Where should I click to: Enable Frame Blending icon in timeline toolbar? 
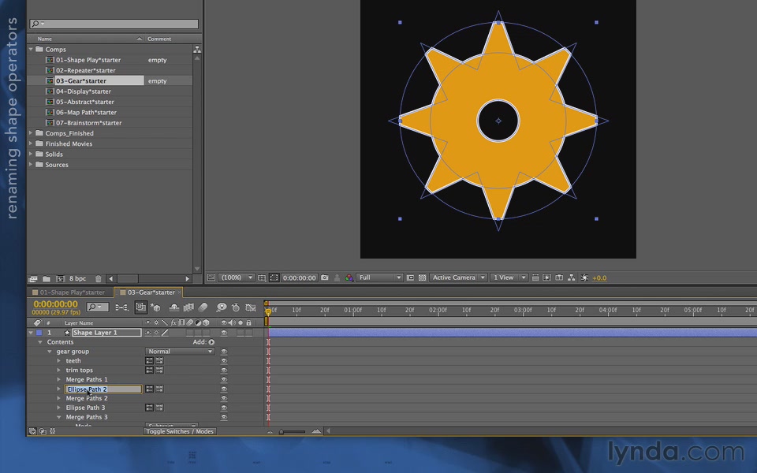188,307
